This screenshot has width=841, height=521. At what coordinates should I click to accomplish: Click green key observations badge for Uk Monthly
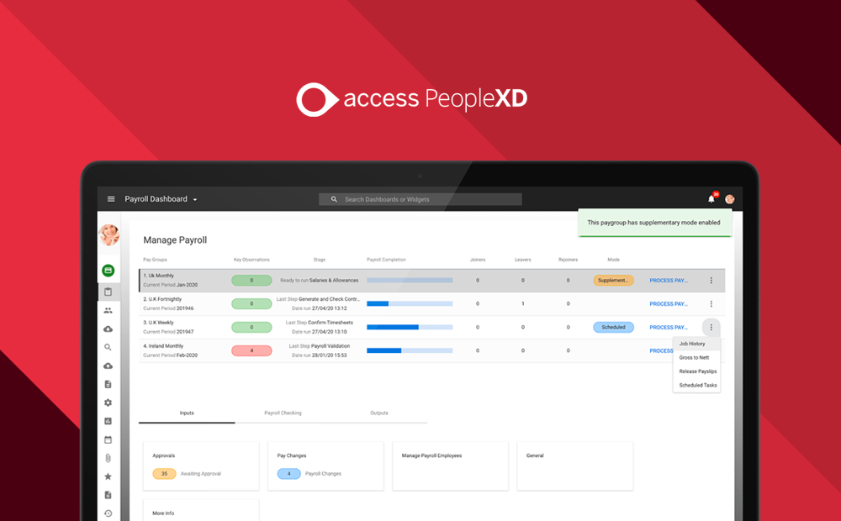point(251,281)
